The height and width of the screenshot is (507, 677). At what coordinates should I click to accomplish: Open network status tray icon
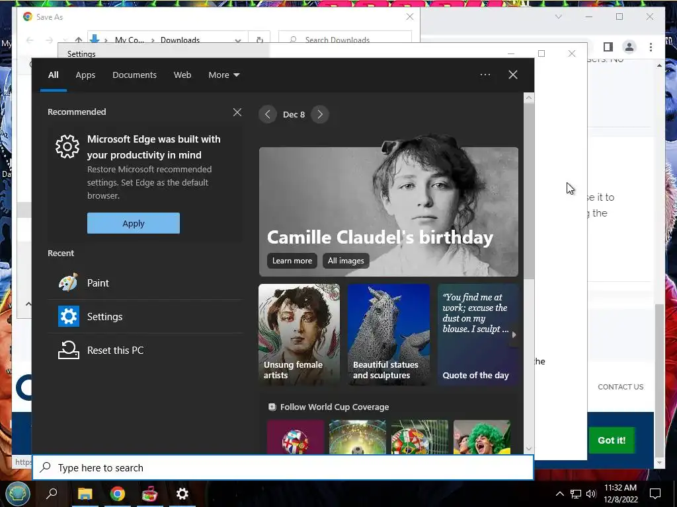click(576, 494)
